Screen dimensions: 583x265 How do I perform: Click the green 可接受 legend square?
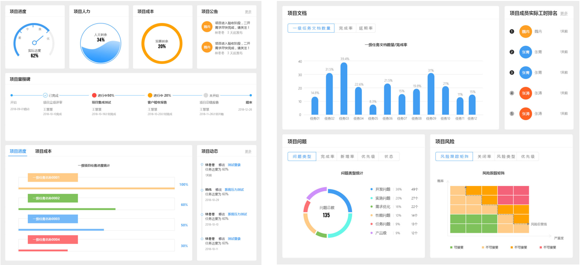[451, 247]
